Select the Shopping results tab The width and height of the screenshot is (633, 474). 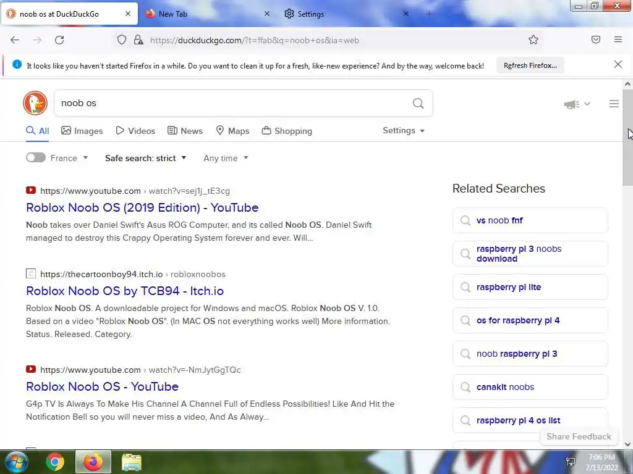tap(287, 131)
